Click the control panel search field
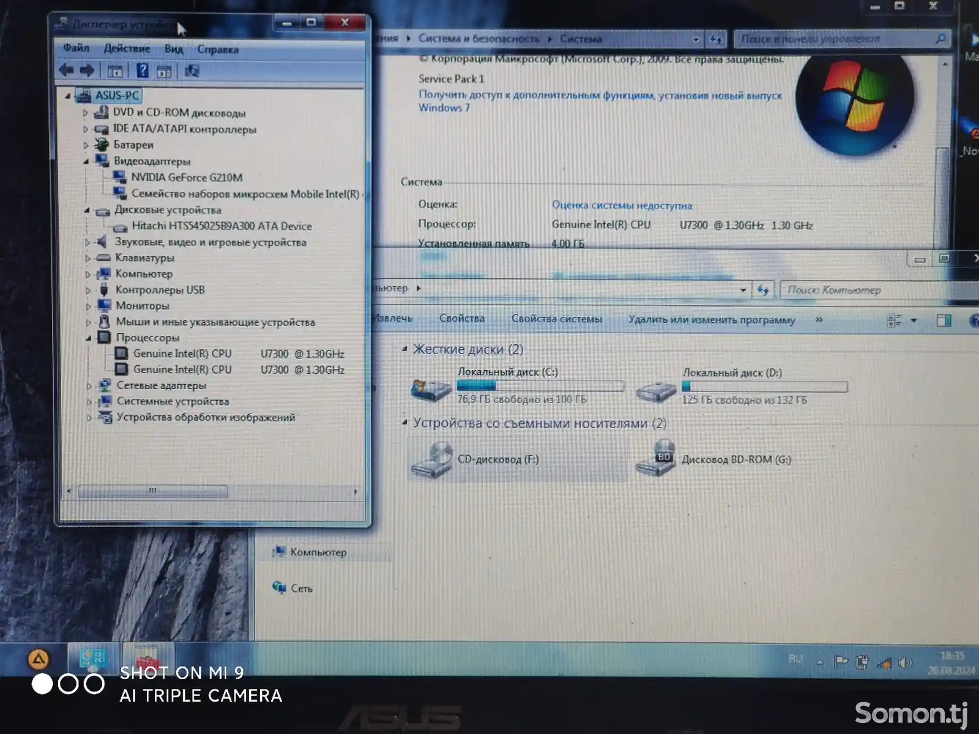This screenshot has width=979, height=734. (841, 39)
